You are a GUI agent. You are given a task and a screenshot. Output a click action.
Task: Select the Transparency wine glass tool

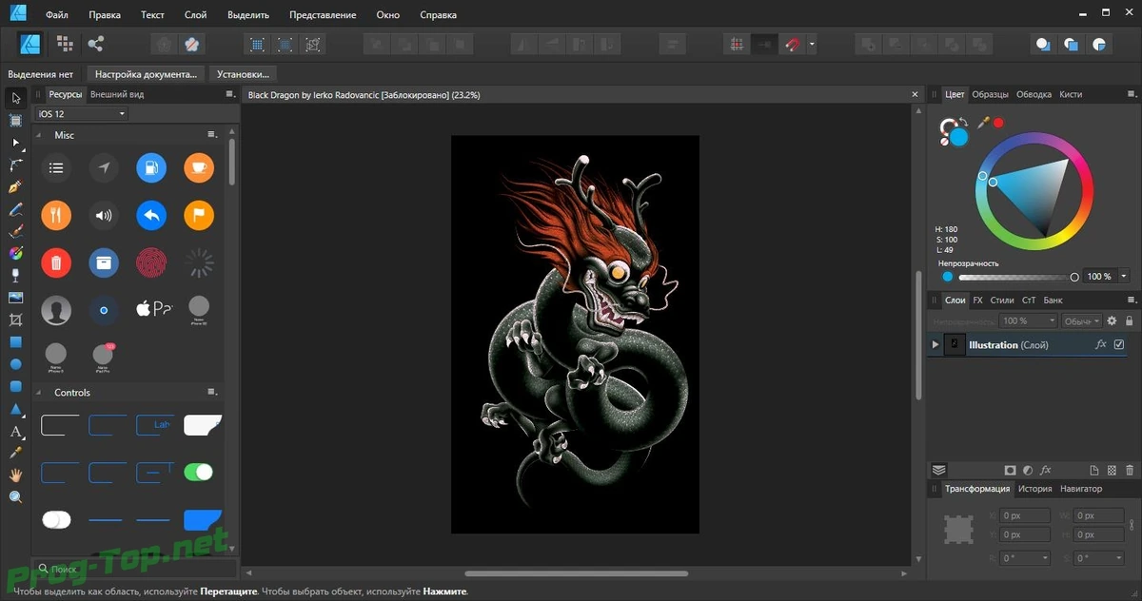tap(15, 276)
